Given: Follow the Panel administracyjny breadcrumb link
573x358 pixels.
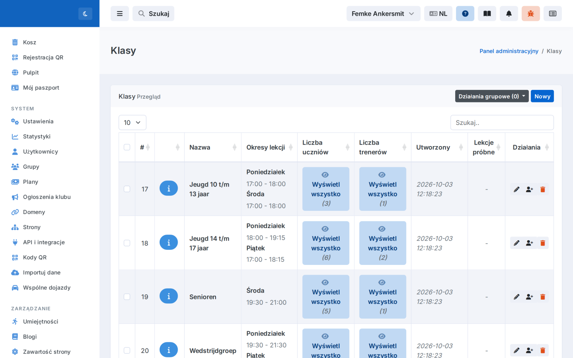Looking at the screenshot, I should pyautogui.click(x=509, y=51).
